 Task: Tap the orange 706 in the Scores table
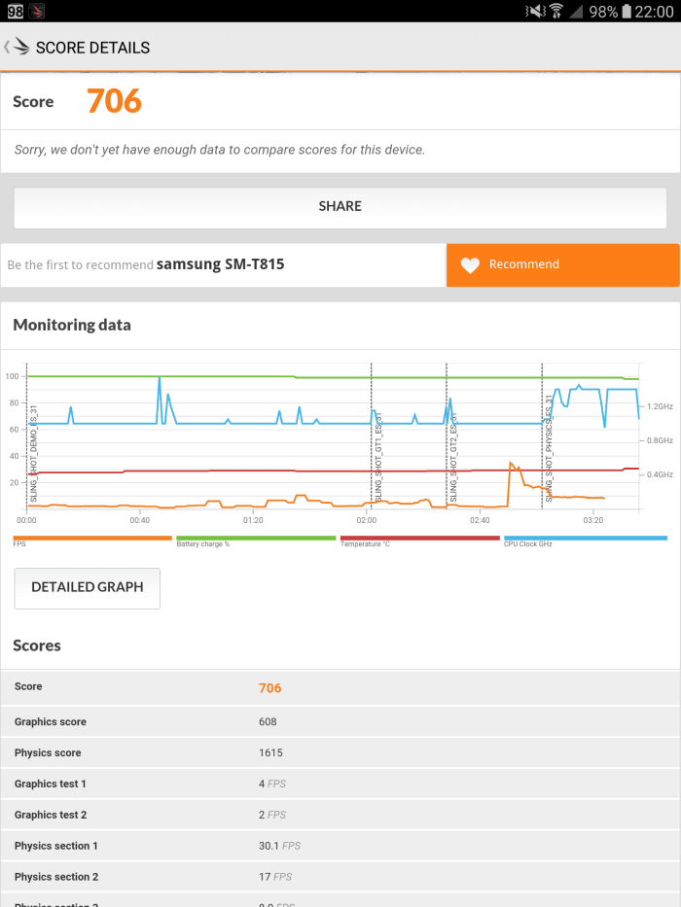tap(269, 687)
